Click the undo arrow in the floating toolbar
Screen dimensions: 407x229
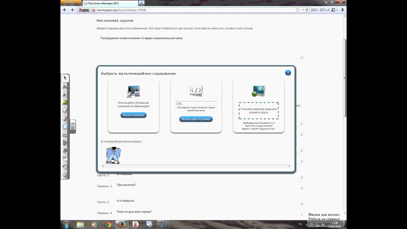[x=65, y=167]
